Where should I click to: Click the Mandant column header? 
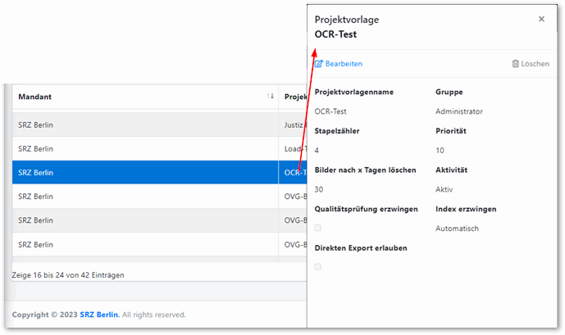pyautogui.click(x=35, y=97)
